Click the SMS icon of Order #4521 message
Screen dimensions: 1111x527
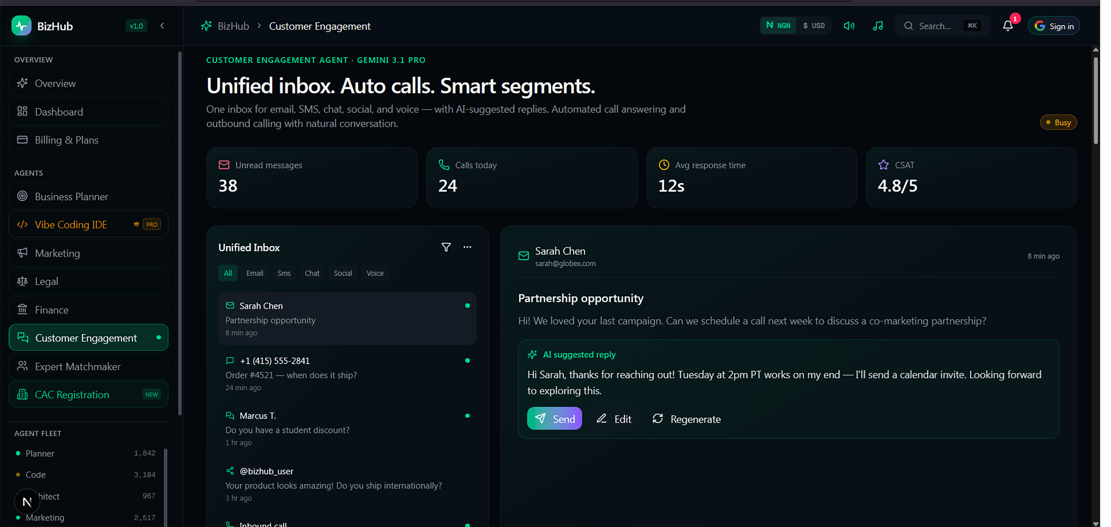230,361
